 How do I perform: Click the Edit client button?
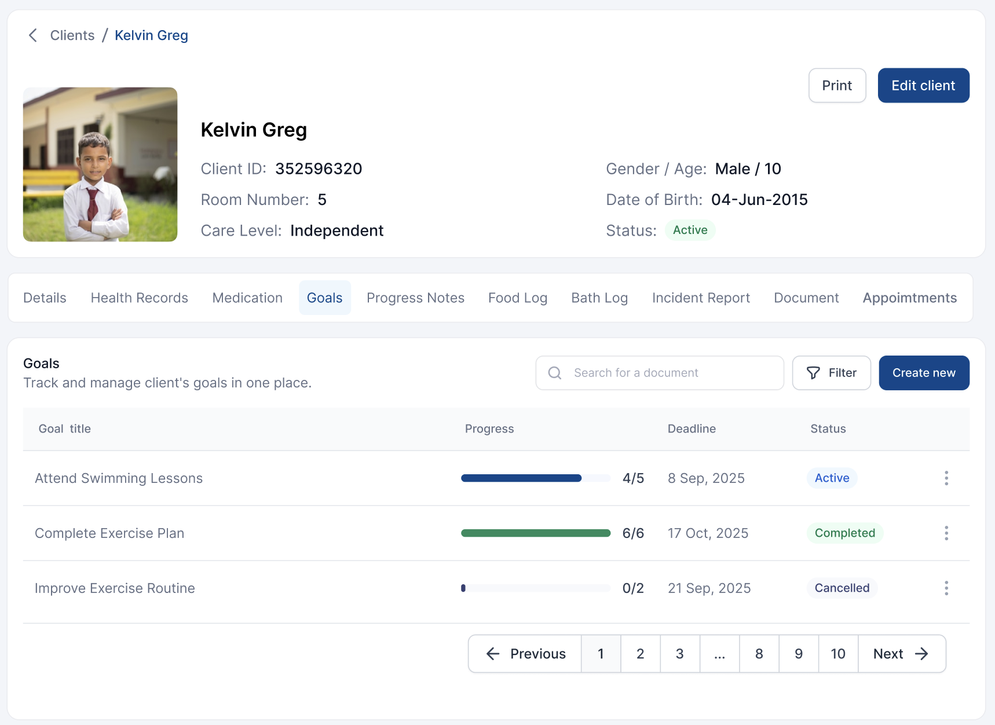[923, 86]
